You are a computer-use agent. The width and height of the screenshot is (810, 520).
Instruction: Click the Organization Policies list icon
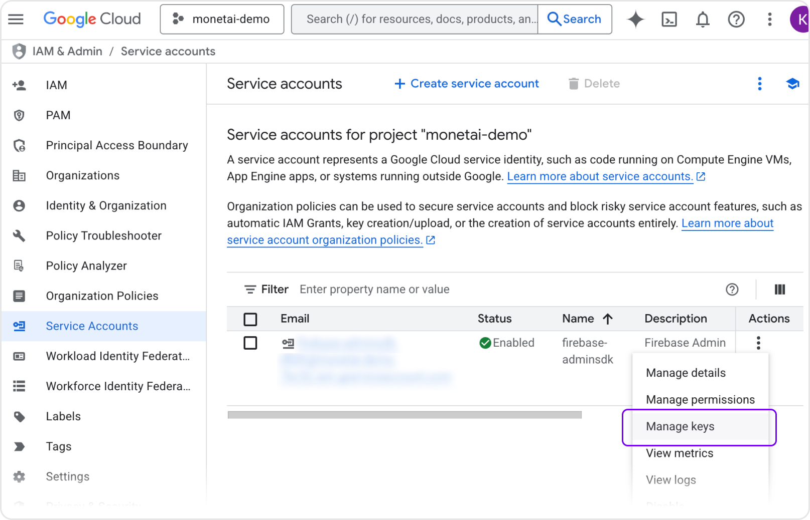(x=19, y=296)
